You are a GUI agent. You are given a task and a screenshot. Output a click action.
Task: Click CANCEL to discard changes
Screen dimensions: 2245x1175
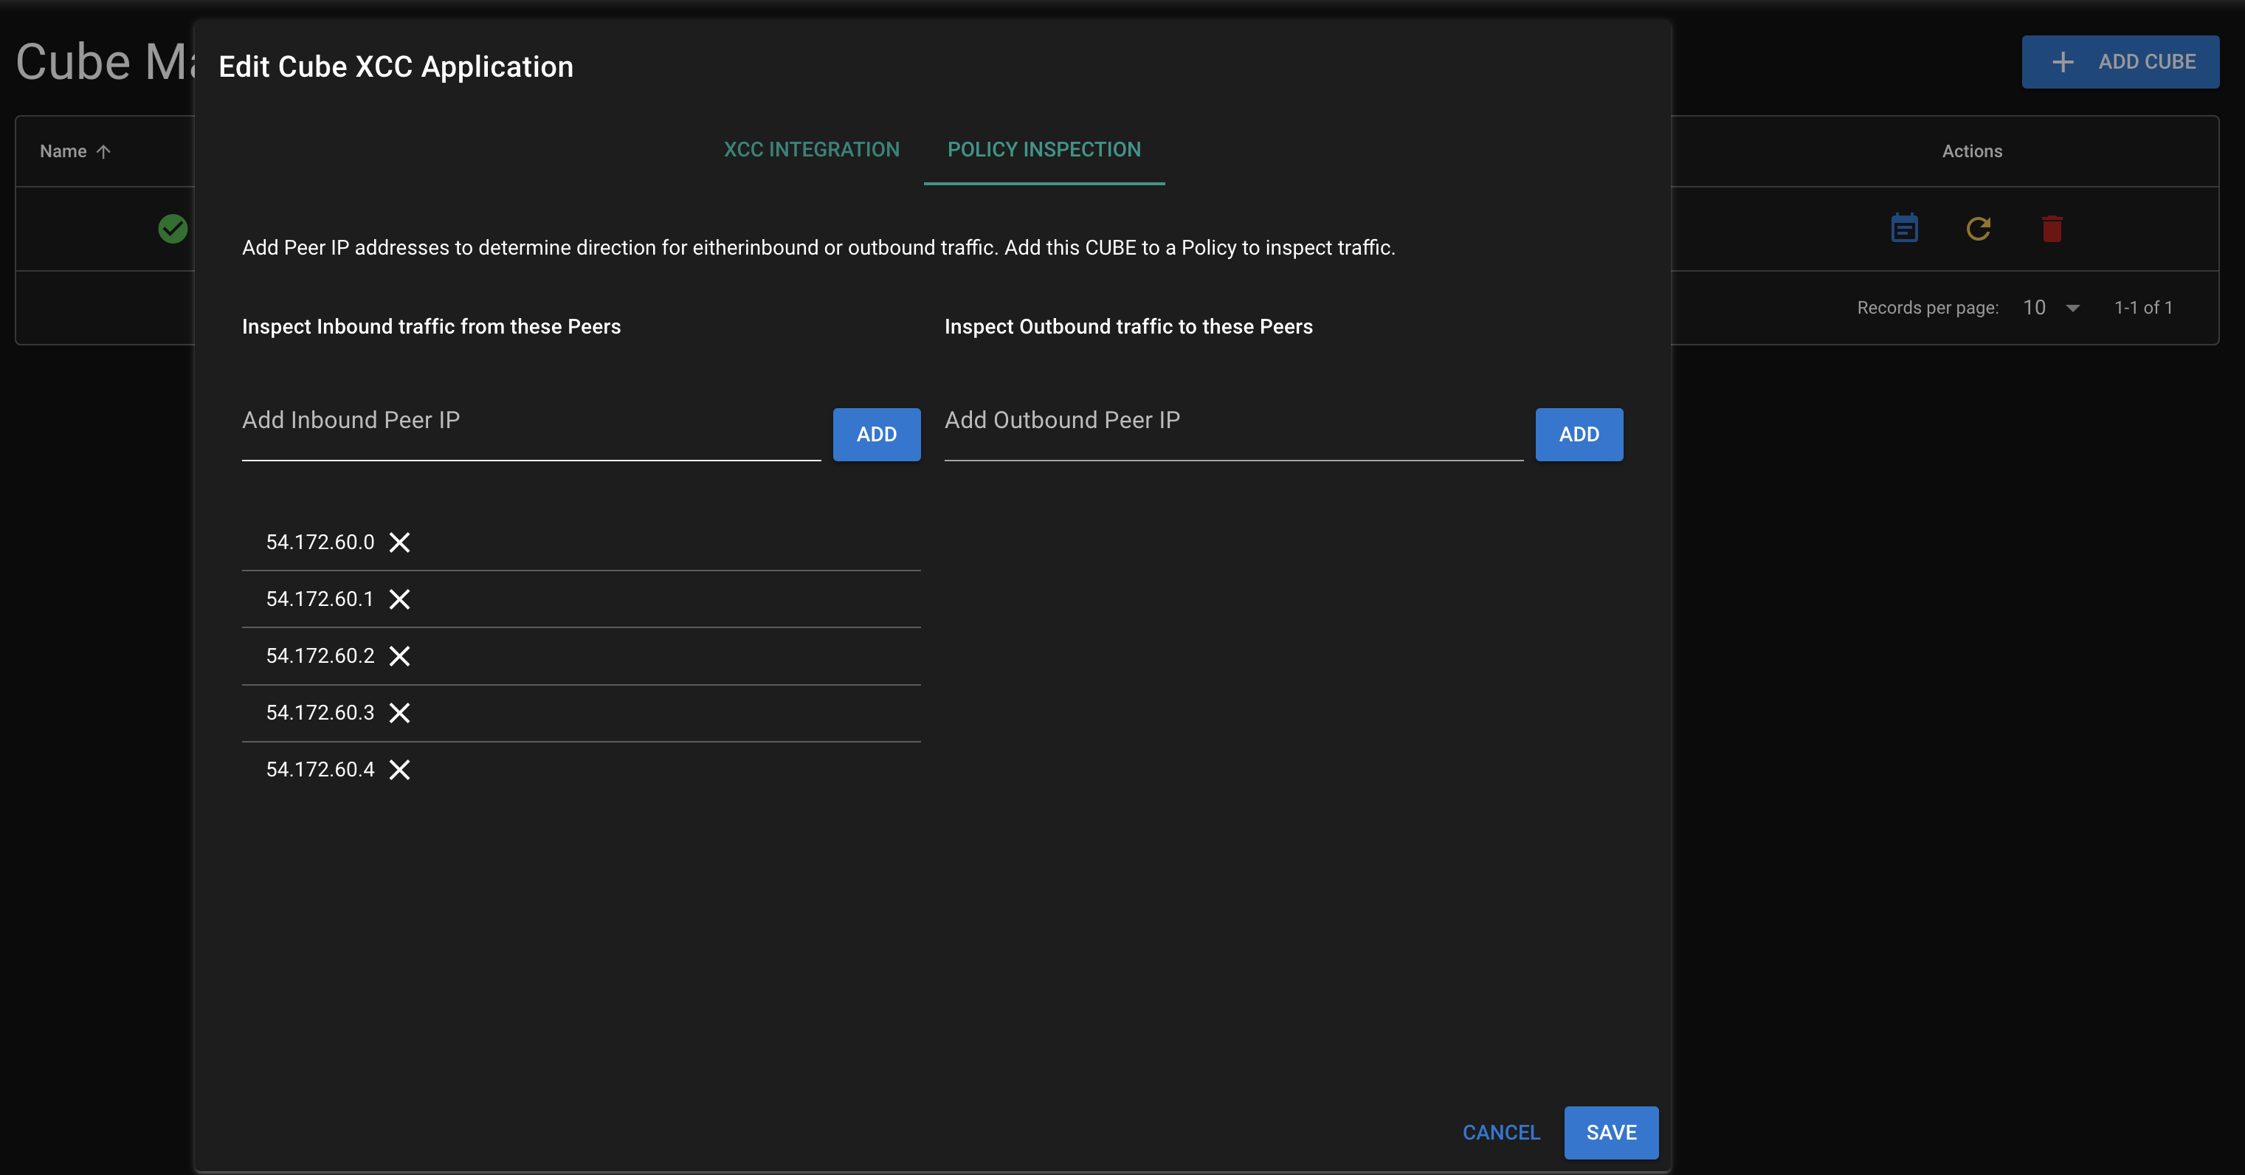point(1503,1132)
